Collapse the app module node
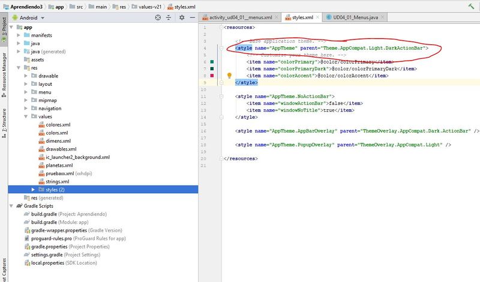 click(11, 27)
